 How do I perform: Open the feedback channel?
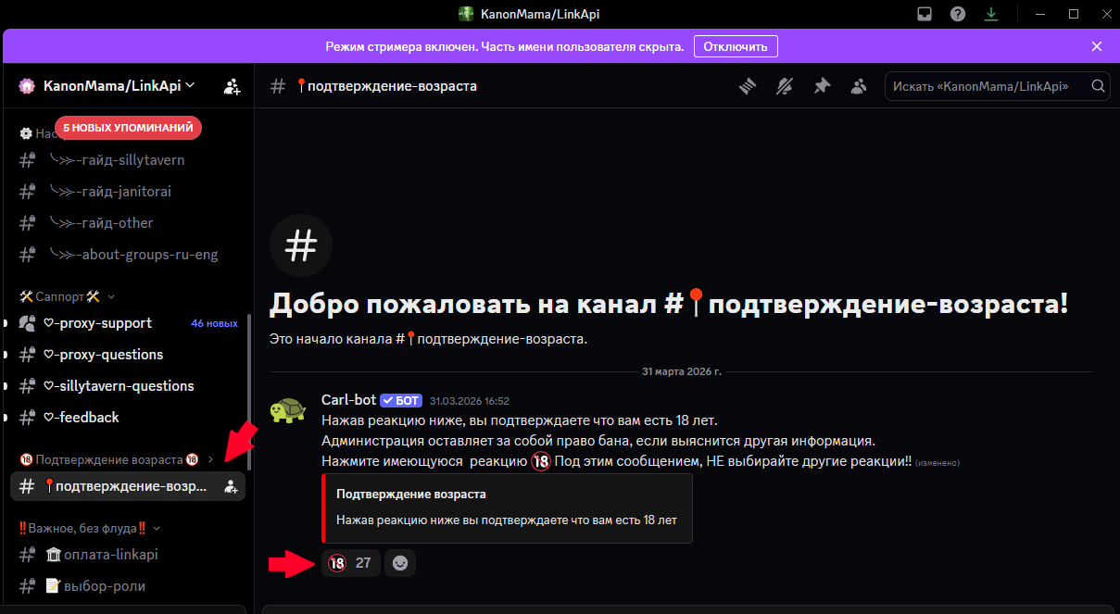pos(127,418)
